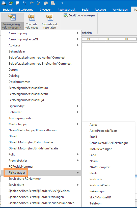Select EerstvolgendeAfspraakLocatie

(x=41, y=94)
